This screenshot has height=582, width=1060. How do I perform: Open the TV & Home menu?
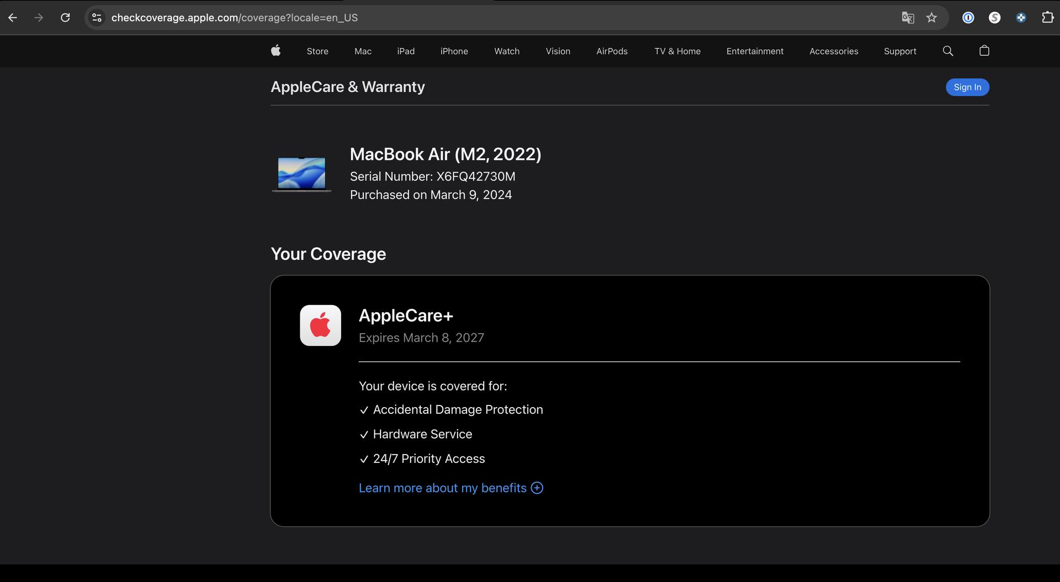[x=677, y=51]
